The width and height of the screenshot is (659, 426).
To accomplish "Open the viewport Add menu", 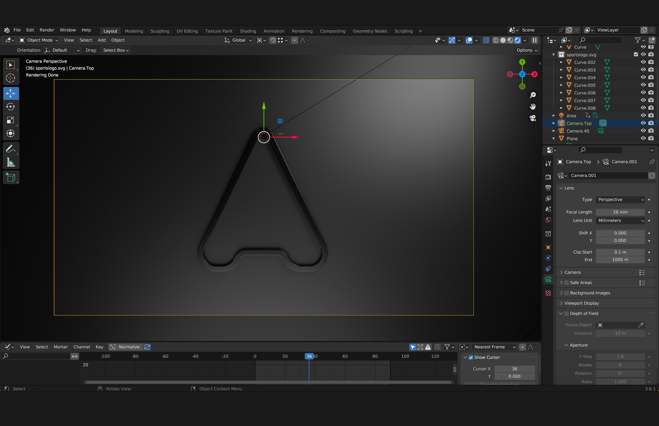I will point(101,40).
